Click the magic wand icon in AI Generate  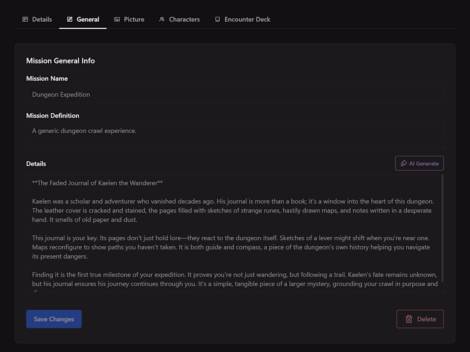coord(404,163)
